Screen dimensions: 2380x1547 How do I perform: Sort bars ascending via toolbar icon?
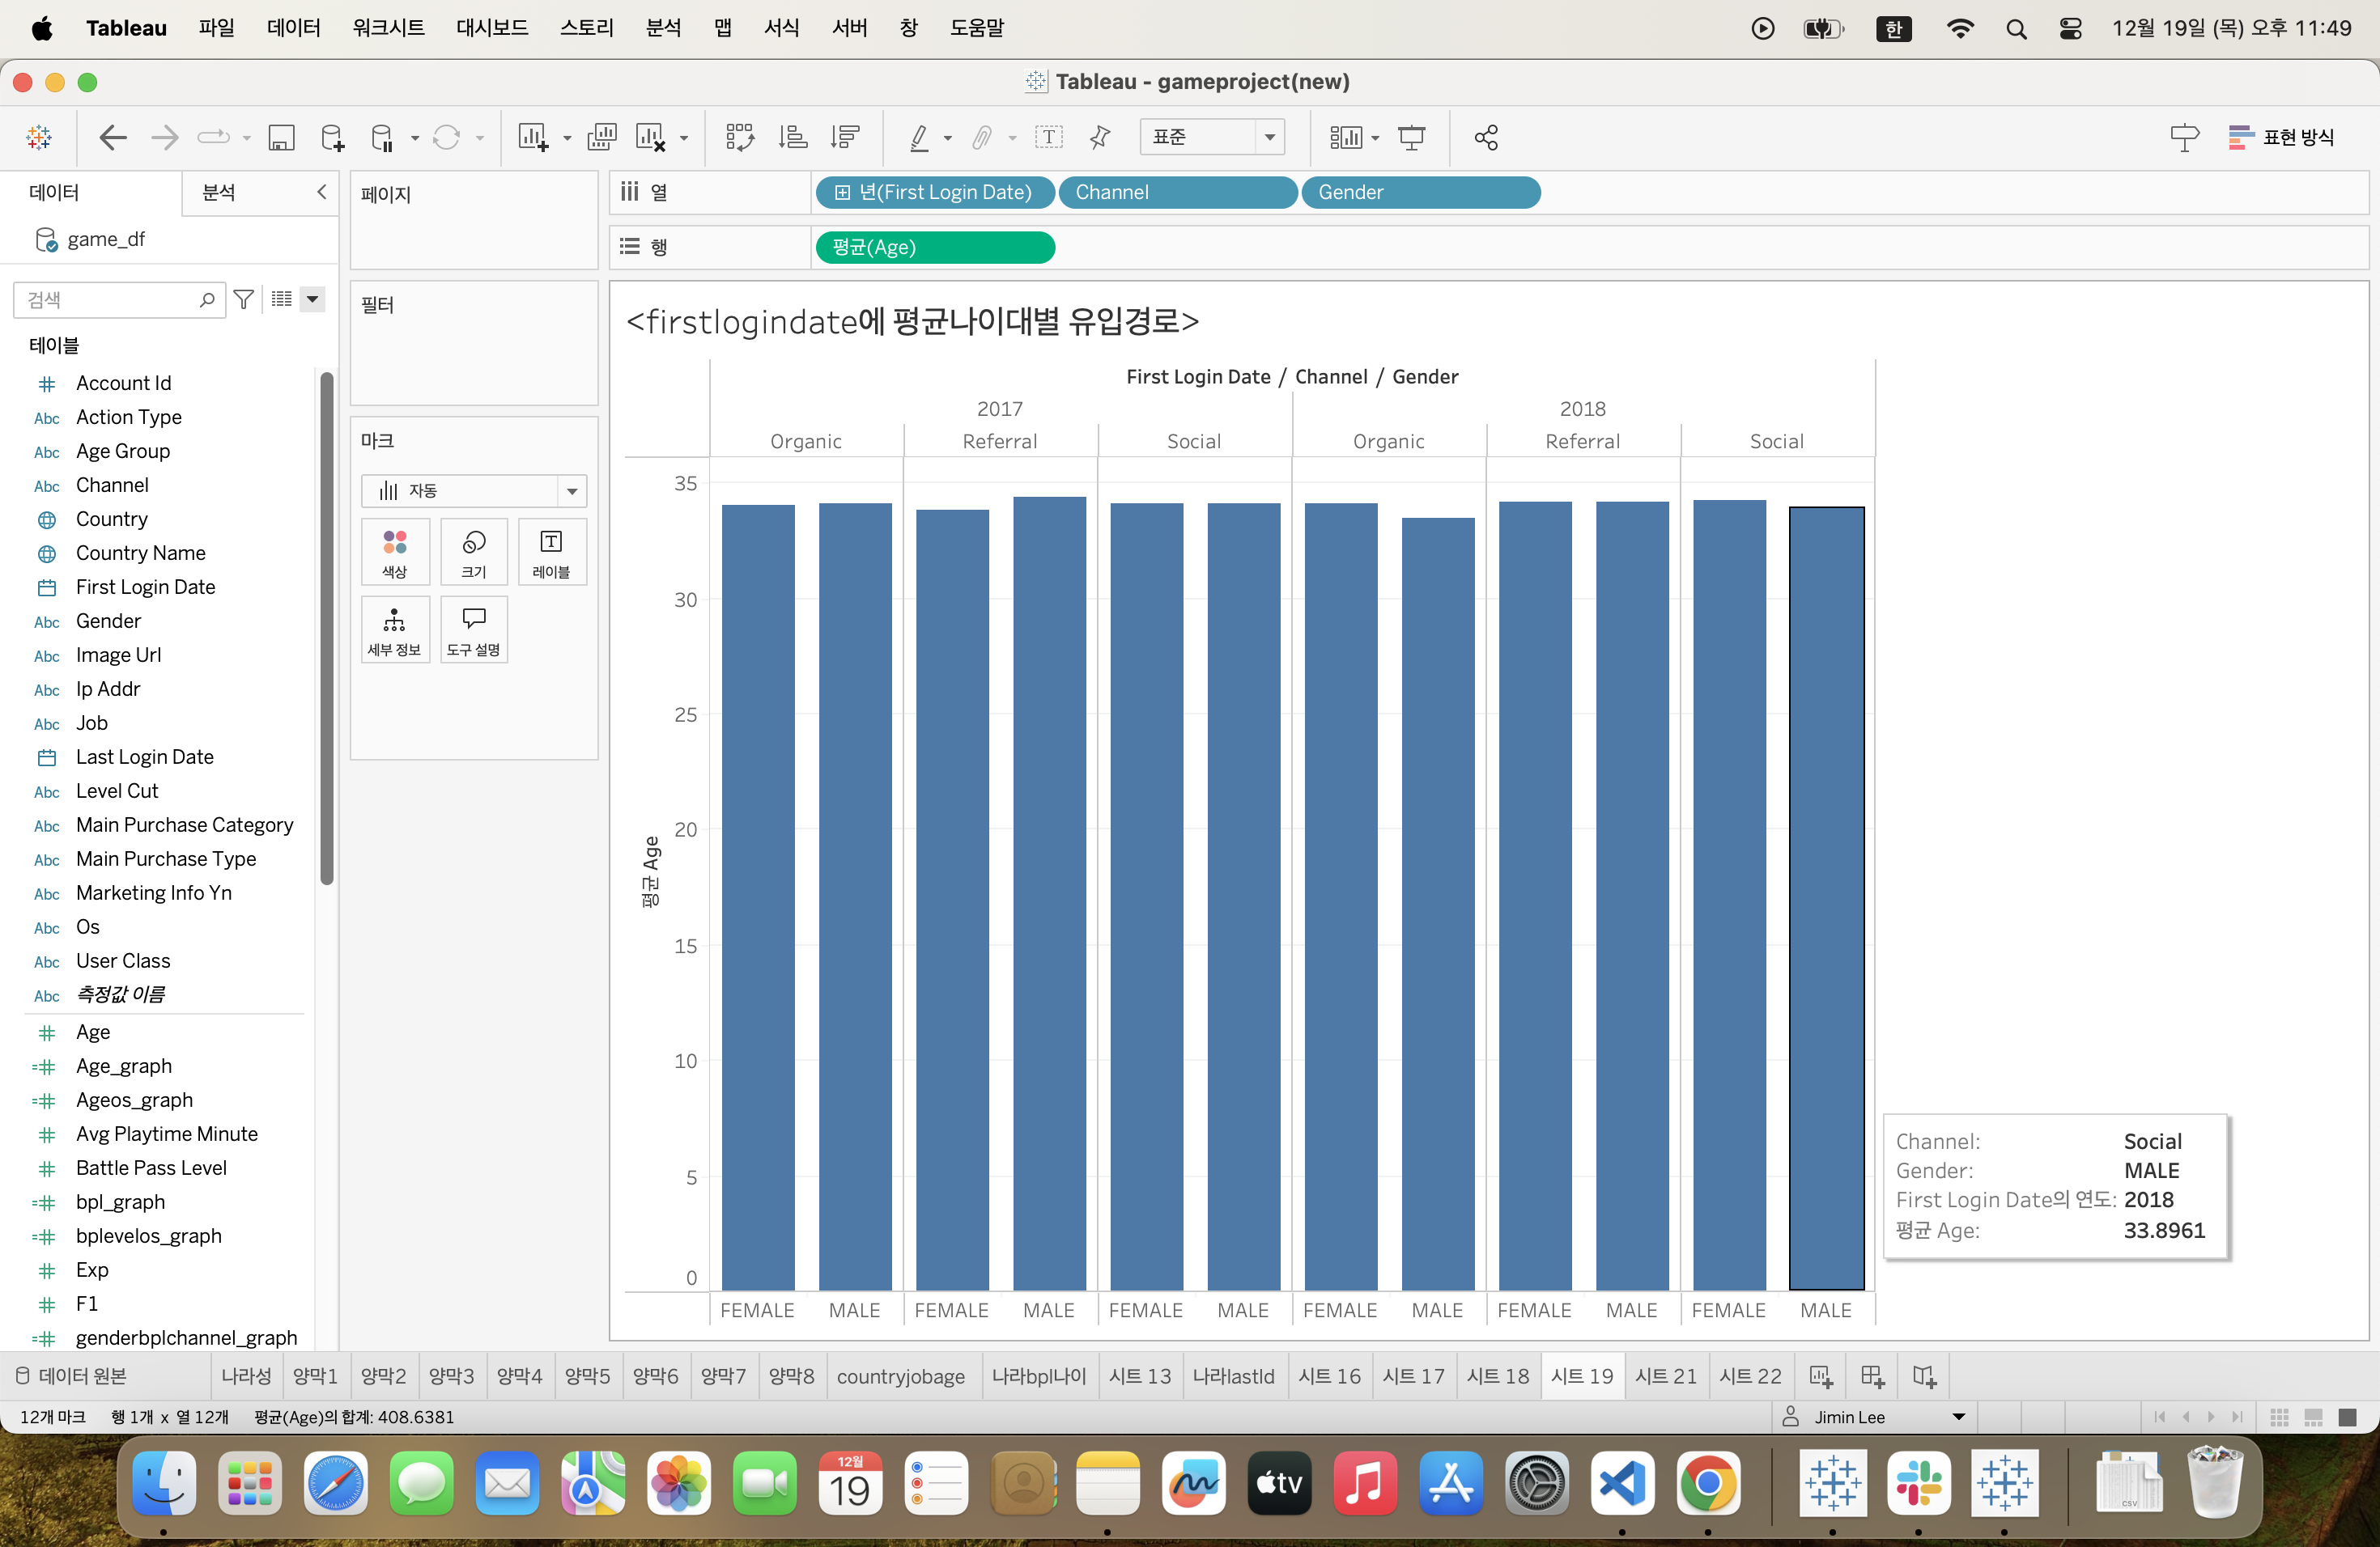click(793, 137)
